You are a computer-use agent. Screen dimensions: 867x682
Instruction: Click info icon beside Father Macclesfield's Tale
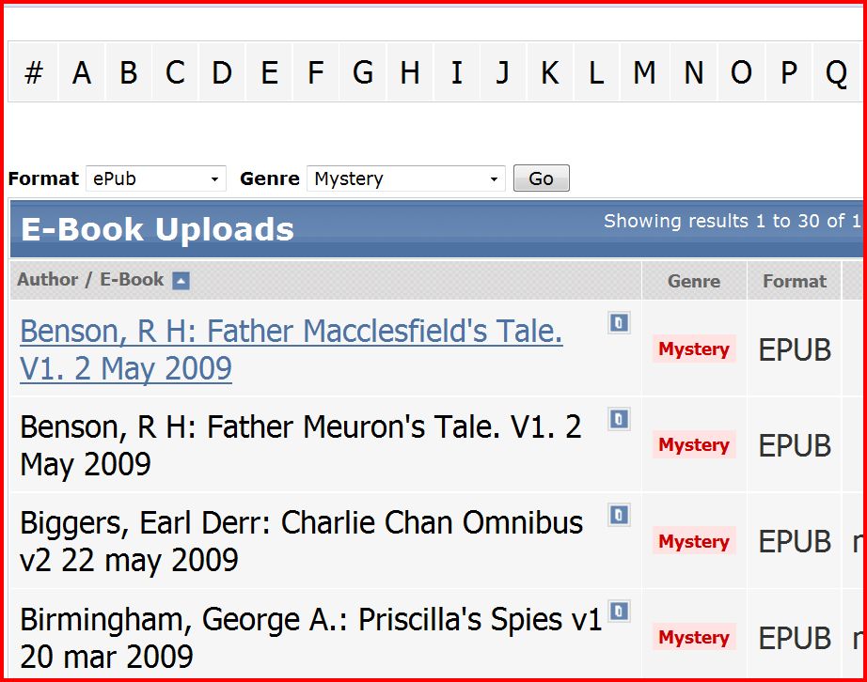[619, 323]
